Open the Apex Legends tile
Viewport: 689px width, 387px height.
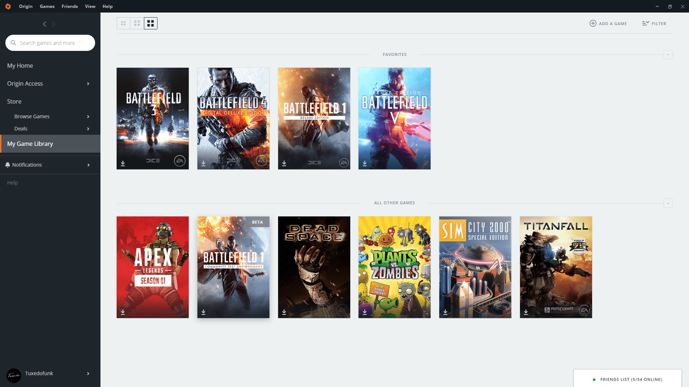[x=153, y=267]
